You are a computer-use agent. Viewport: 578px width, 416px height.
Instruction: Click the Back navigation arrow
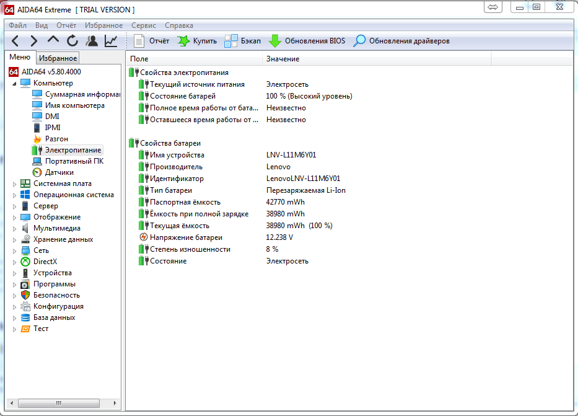coord(15,41)
